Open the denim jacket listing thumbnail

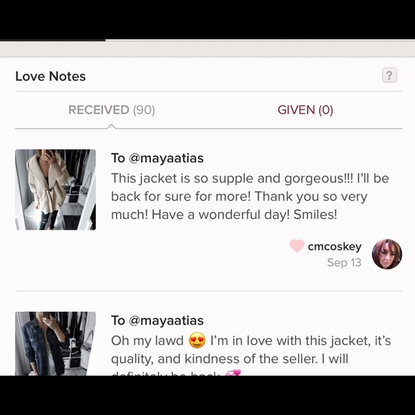(x=55, y=343)
